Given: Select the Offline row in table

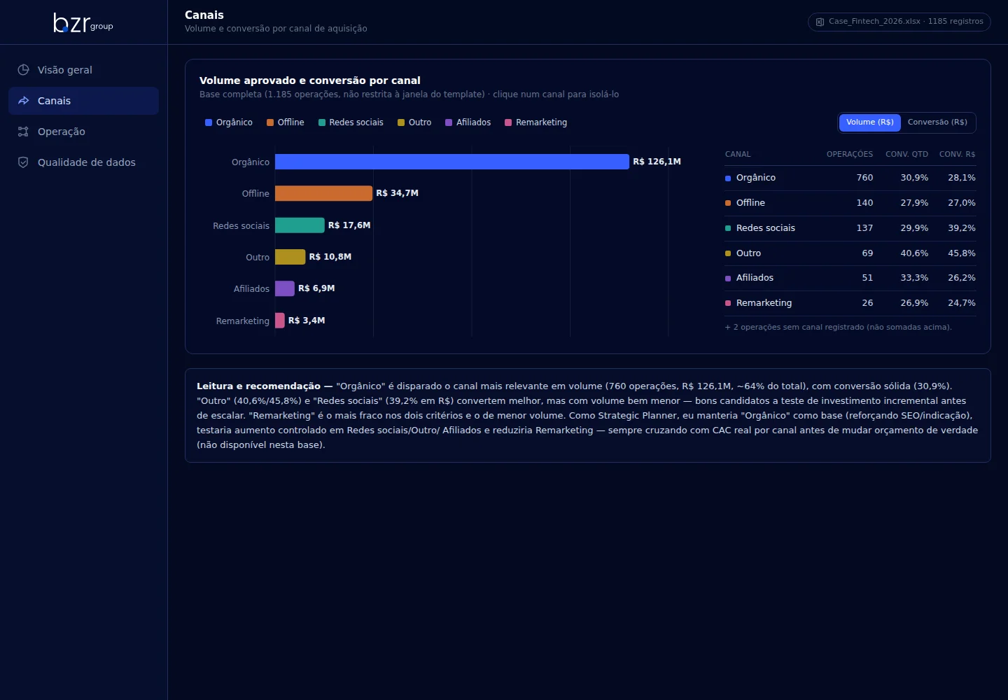Looking at the screenshot, I should [x=850, y=203].
